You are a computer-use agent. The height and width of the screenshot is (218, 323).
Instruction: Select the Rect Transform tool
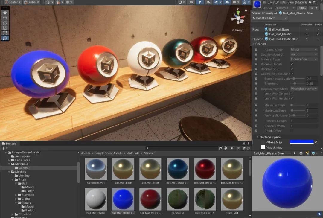point(4,33)
